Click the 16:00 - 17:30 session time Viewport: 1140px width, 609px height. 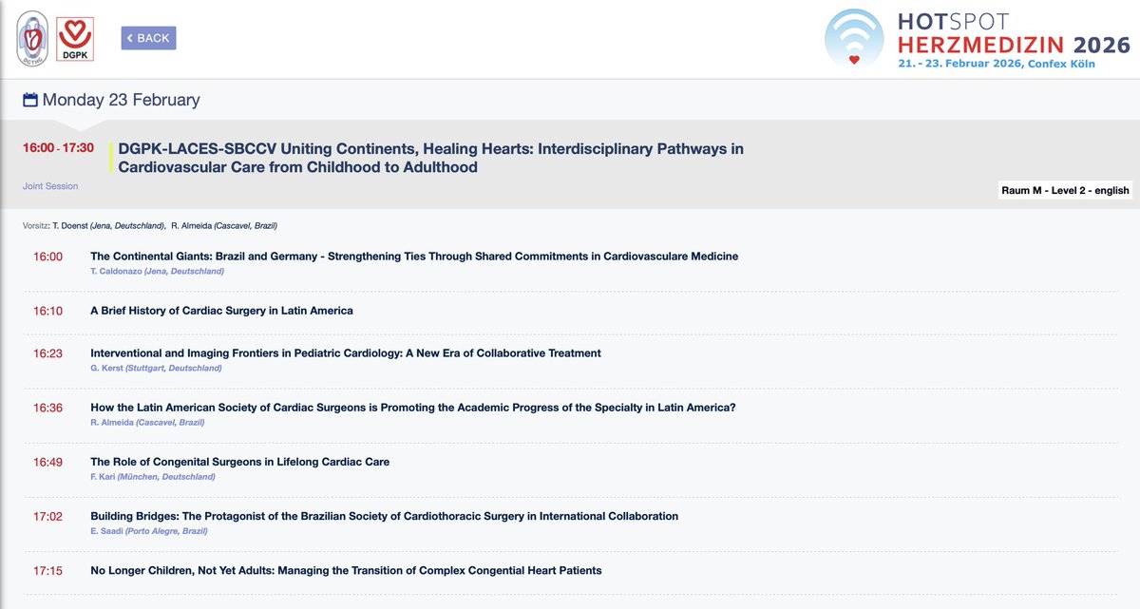(x=58, y=148)
